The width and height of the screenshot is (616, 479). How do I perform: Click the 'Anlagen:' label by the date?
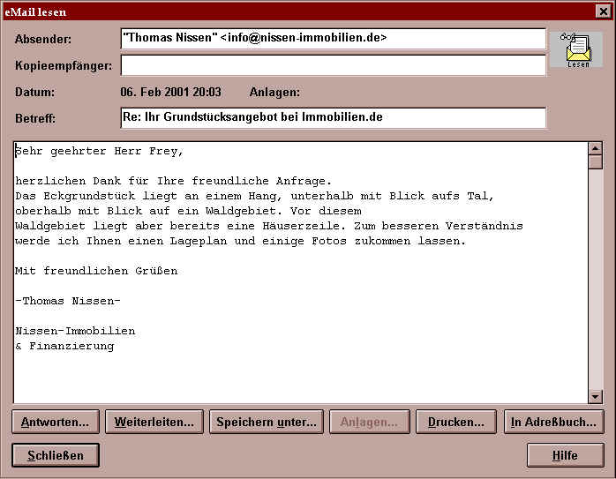274,92
